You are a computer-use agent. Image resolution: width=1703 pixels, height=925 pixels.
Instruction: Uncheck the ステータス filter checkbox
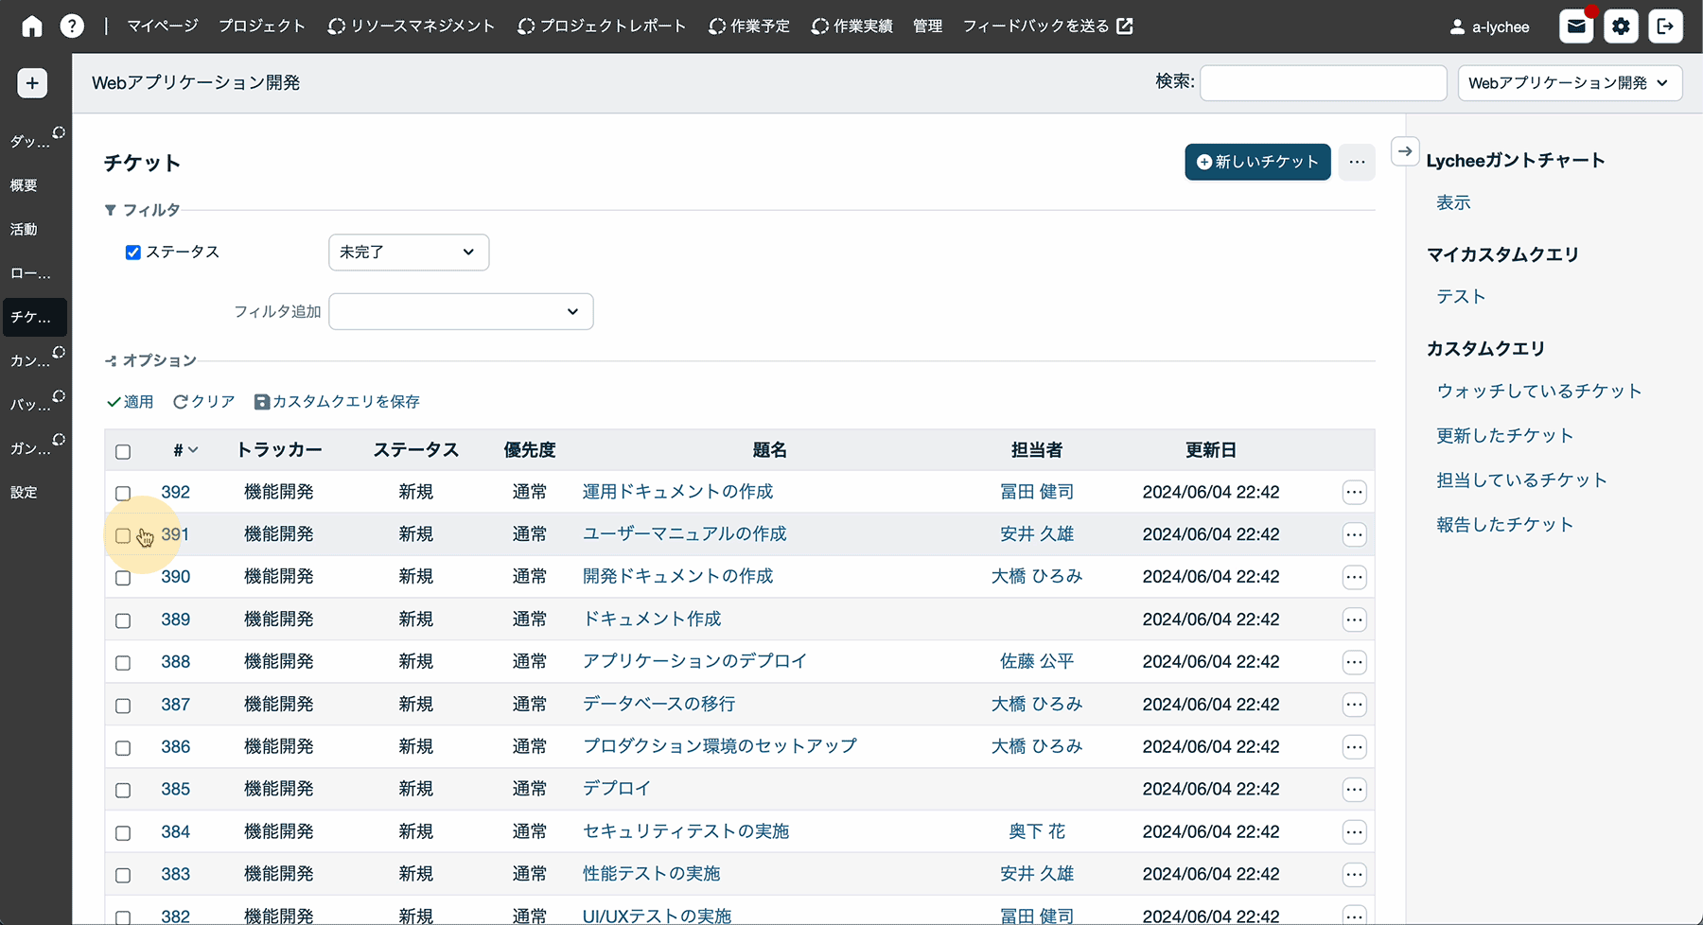pos(133,253)
